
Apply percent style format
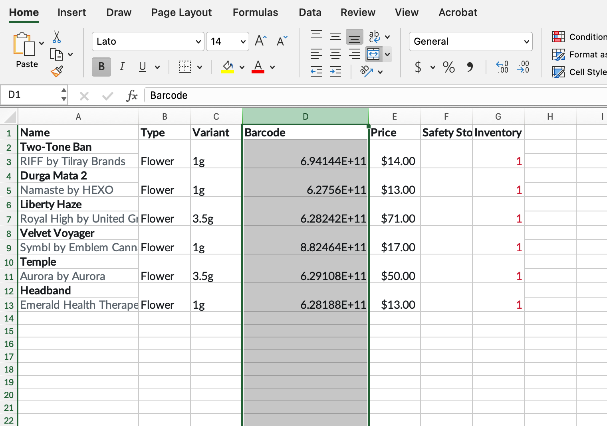pos(448,67)
